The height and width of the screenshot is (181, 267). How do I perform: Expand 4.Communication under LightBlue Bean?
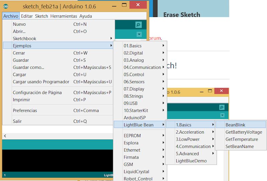(191, 146)
